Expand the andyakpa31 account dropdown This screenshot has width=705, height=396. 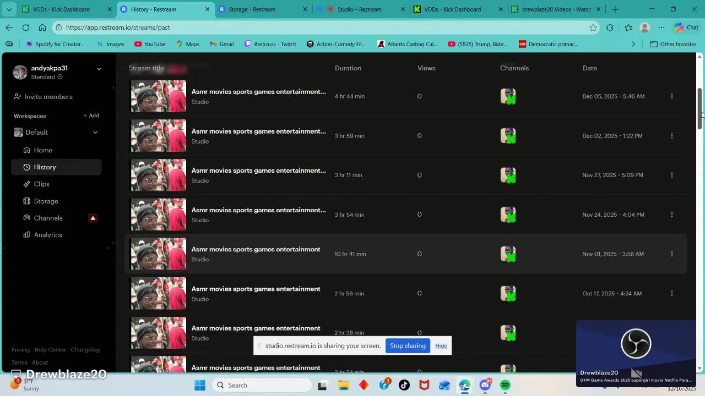(x=99, y=69)
